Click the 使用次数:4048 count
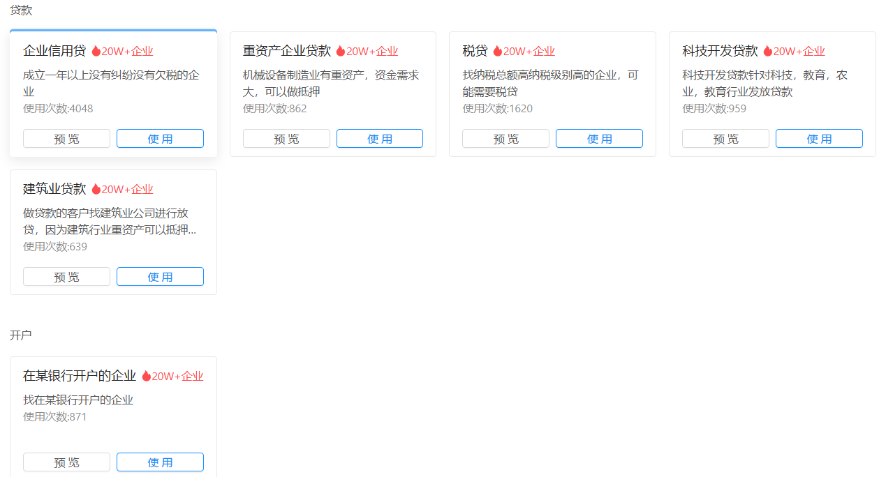 58,109
